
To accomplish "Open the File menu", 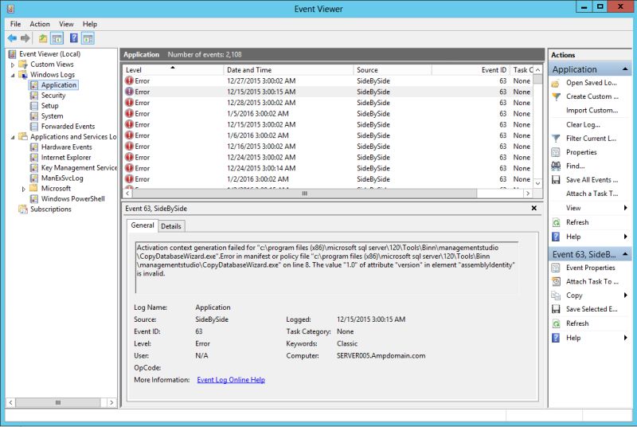I will 15,24.
